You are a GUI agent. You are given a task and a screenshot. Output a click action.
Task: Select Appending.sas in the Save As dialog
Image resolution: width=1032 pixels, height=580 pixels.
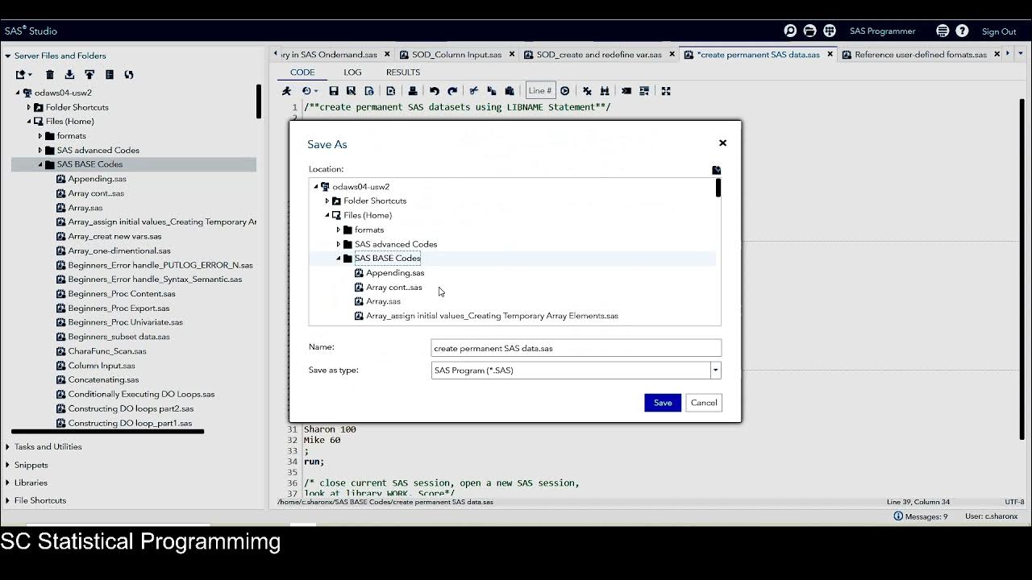pyautogui.click(x=395, y=273)
